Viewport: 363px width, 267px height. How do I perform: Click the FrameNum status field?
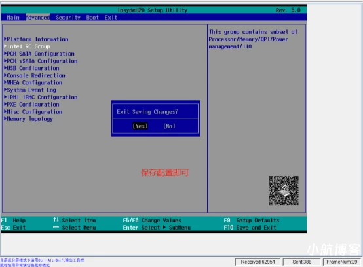pos(341,262)
